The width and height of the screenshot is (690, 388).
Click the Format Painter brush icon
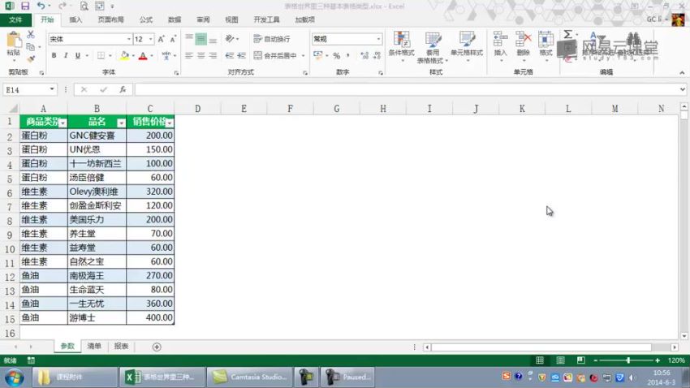pyautogui.click(x=30, y=58)
